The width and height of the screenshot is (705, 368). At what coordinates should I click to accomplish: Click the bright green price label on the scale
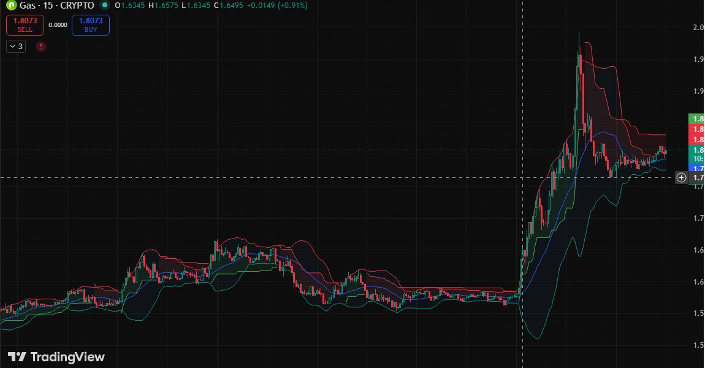696,119
